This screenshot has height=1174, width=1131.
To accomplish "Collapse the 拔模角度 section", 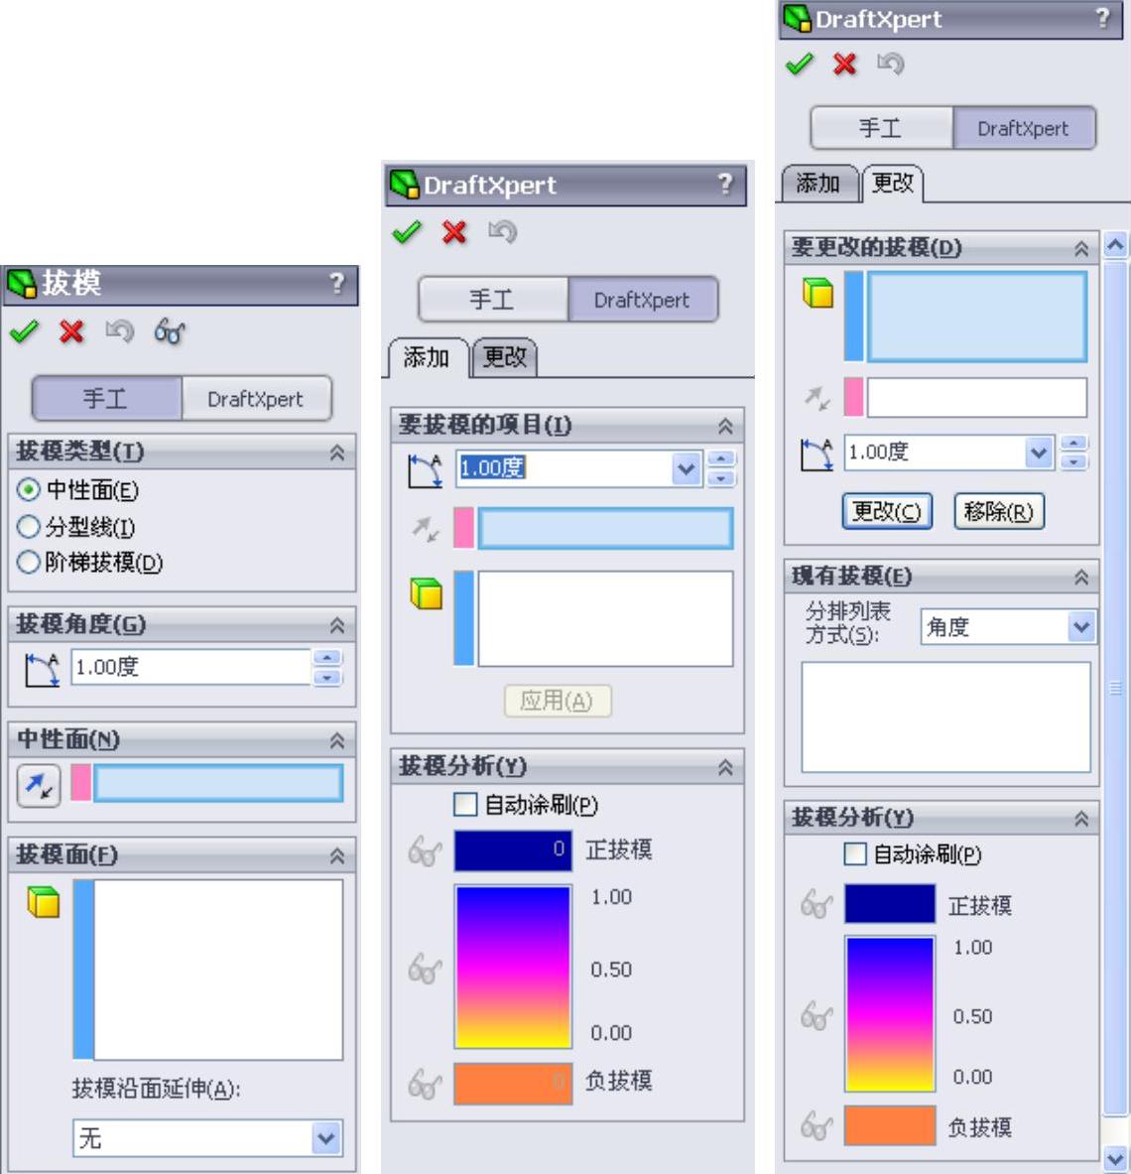I will coord(337,625).
